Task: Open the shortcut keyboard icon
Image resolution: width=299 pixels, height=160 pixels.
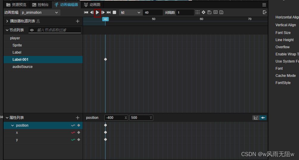Action: (215, 13)
